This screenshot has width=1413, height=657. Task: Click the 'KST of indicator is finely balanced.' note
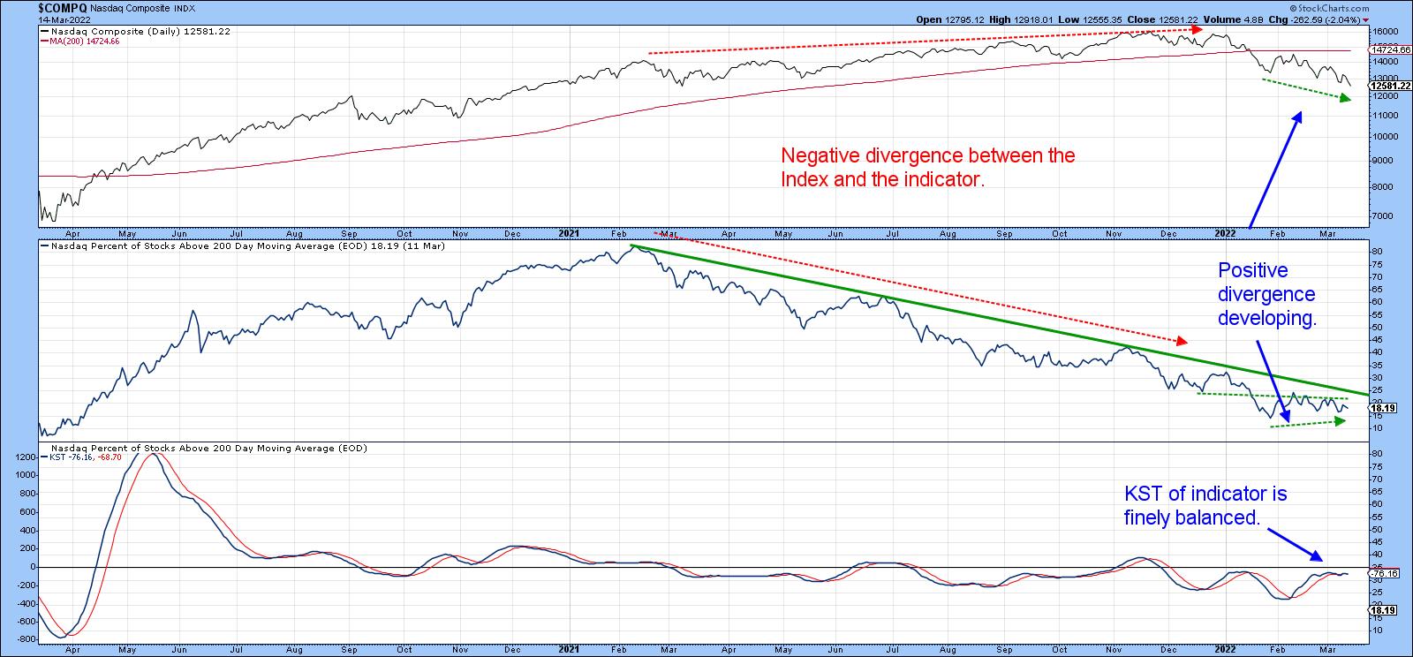(x=1205, y=506)
